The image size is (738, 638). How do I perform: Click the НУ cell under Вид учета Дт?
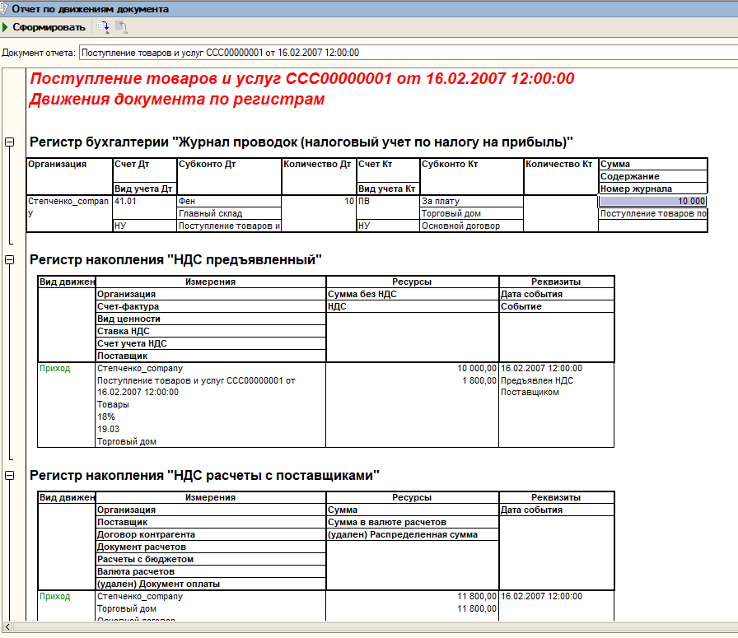pyautogui.click(x=144, y=226)
